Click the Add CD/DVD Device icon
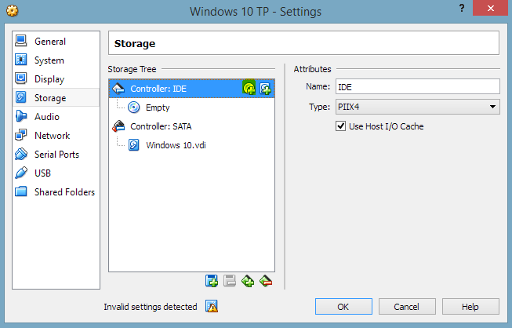Viewport: 512px width, 328px height. click(x=249, y=88)
